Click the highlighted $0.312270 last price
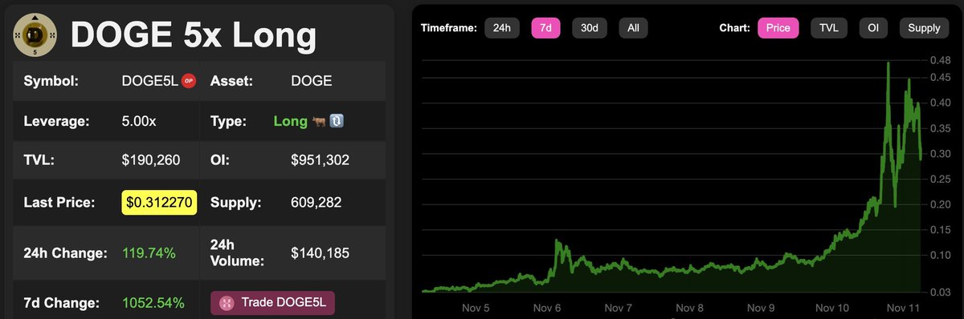964x319 pixels. coord(159,203)
